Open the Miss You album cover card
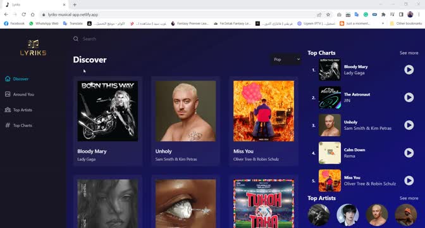Screen dimensions: 425x228 [264, 111]
